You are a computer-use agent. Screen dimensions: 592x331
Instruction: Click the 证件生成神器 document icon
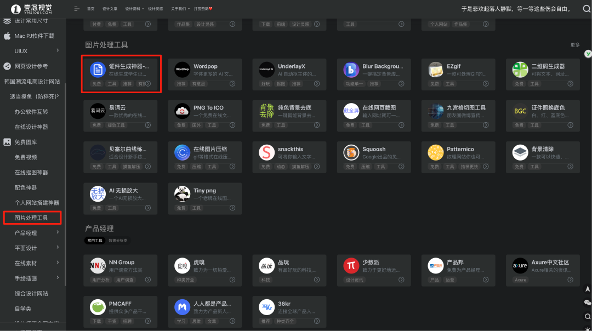pyautogui.click(x=98, y=70)
